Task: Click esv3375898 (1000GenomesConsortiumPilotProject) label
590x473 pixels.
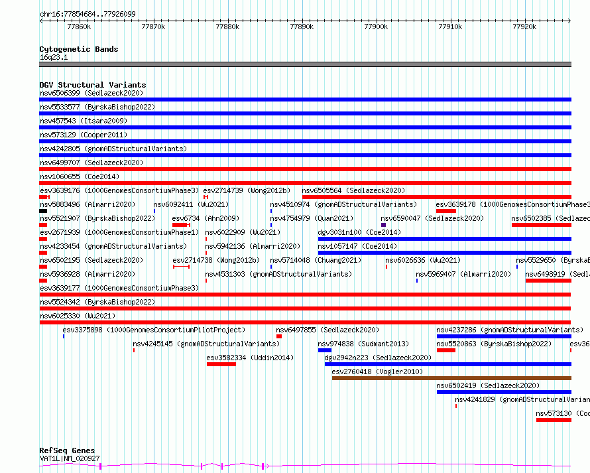Action: coord(154,330)
